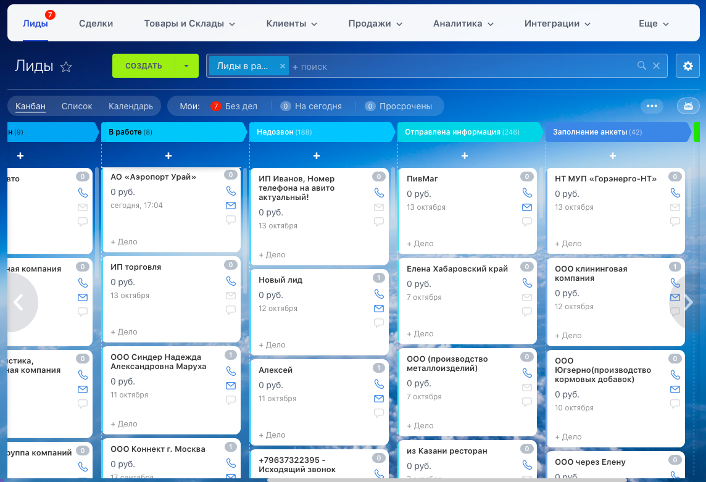Screen dimensions: 706x482
Task: Add Дело on ООО клининговая компания card
Action: (568, 336)
